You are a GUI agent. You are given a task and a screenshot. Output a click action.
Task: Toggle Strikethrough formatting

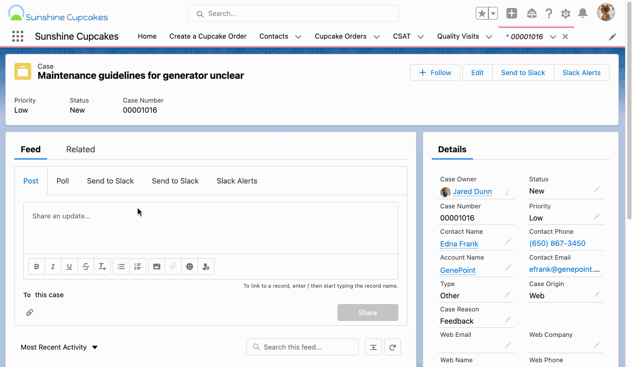86,267
